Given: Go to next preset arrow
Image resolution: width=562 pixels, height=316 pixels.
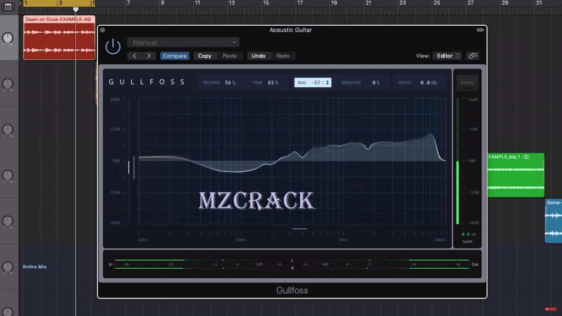Looking at the screenshot, I should click(149, 56).
